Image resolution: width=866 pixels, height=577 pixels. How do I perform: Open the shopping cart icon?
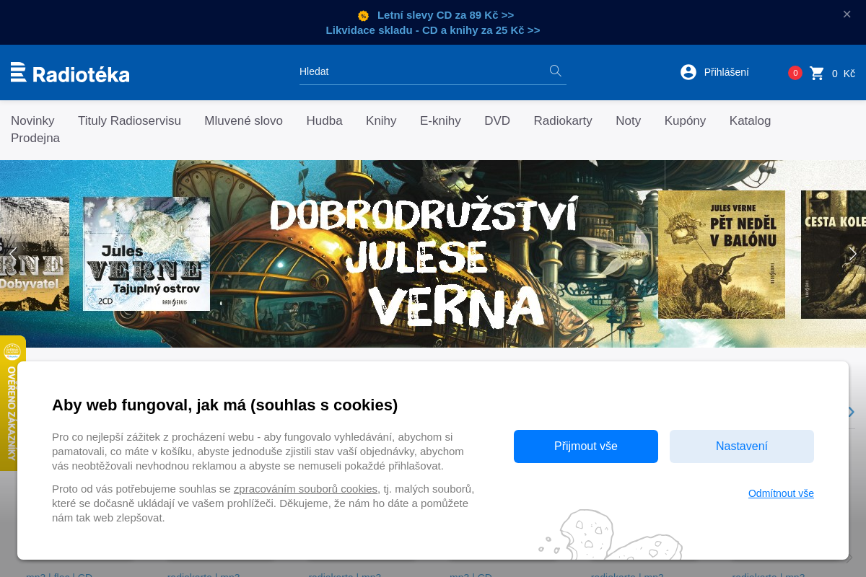(817, 73)
